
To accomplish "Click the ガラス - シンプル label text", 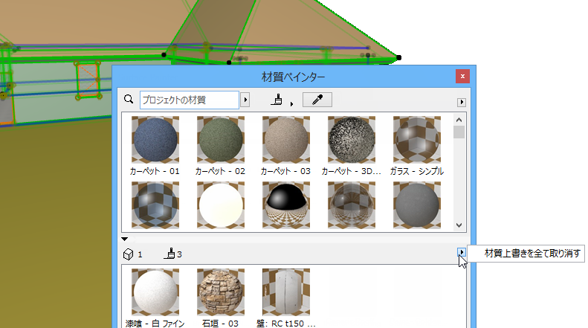I will tap(416, 171).
